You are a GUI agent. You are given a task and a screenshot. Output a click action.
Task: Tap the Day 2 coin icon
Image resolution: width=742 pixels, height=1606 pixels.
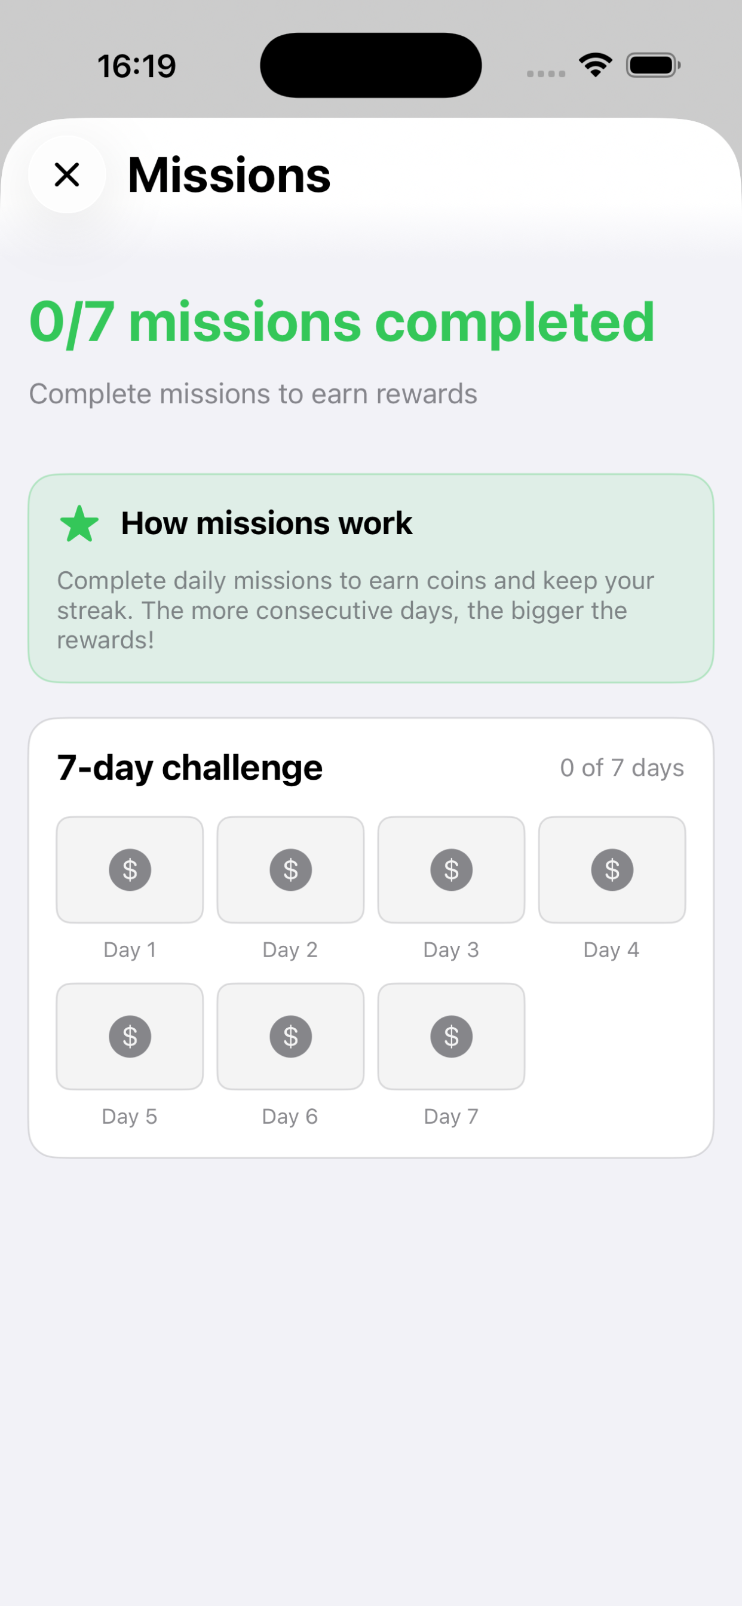pyautogui.click(x=290, y=870)
